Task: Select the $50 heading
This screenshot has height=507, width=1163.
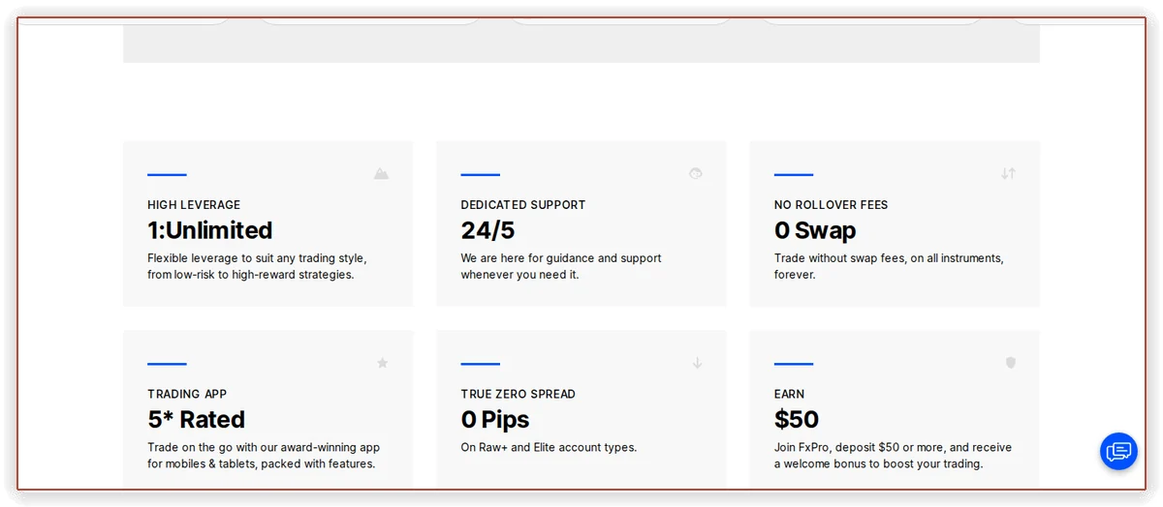Action: coord(797,420)
